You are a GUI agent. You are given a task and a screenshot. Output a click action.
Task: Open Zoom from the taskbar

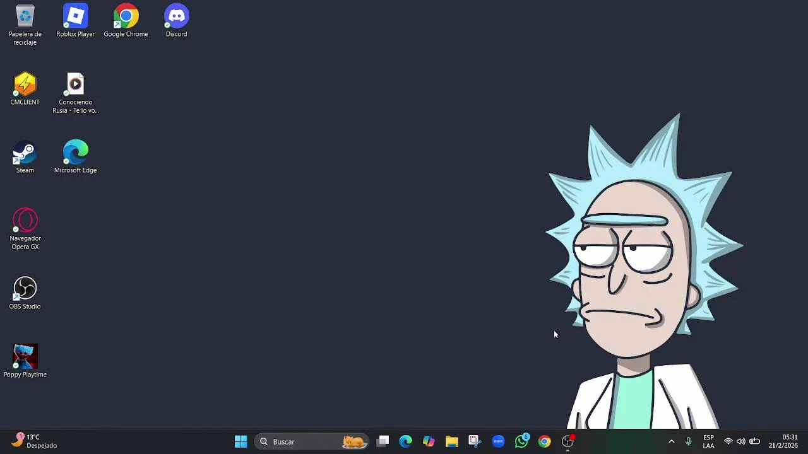click(x=498, y=441)
